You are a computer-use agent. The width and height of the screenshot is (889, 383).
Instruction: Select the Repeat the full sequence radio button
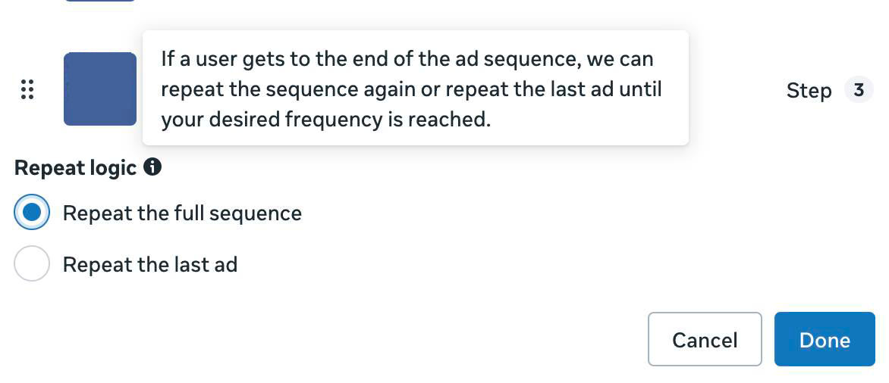point(32,213)
